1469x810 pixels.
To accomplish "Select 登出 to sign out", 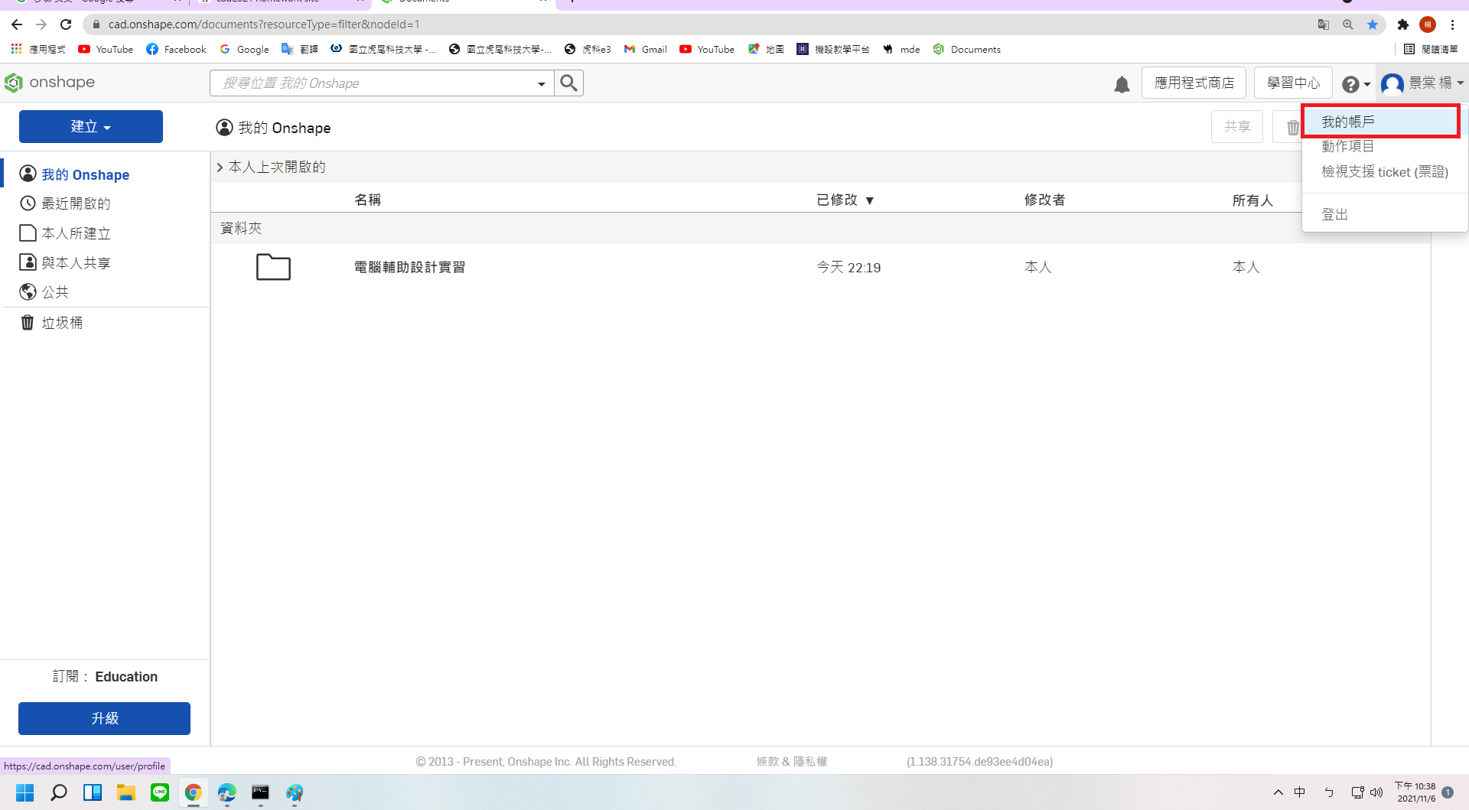I will (x=1335, y=214).
